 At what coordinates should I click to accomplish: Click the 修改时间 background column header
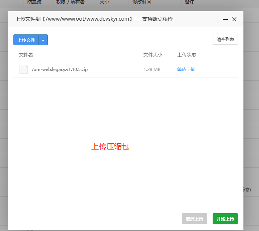click(x=142, y=2)
